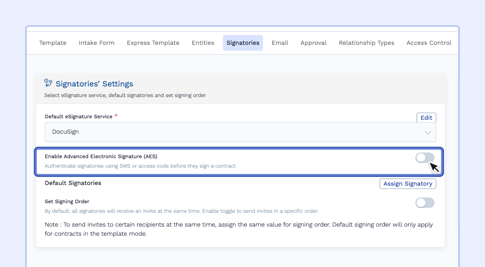485x267 pixels.
Task: Click the active Signatories tab
Action: point(243,43)
